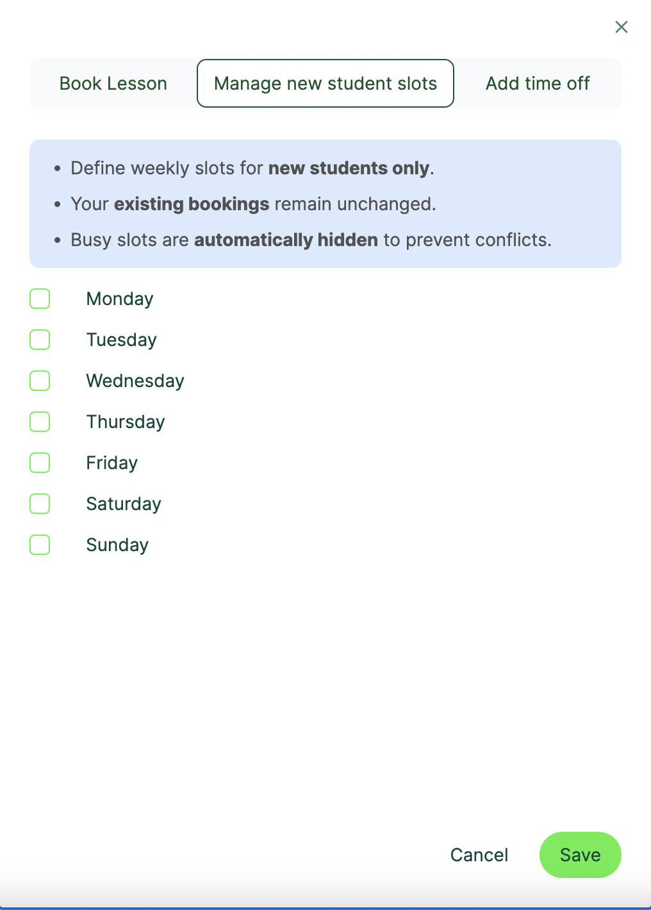This screenshot has height=910, width=651.
Task: Click the Sunday label text
Action: click(117, 544)
